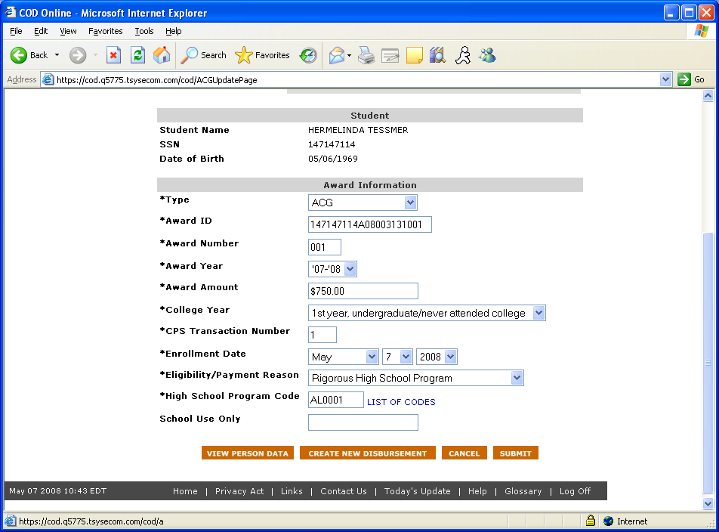The height and width of the screenshot is (532, 719).
Task: Open the Award Year dropdown
Action: pyautogui.click(x=332, y=269)
